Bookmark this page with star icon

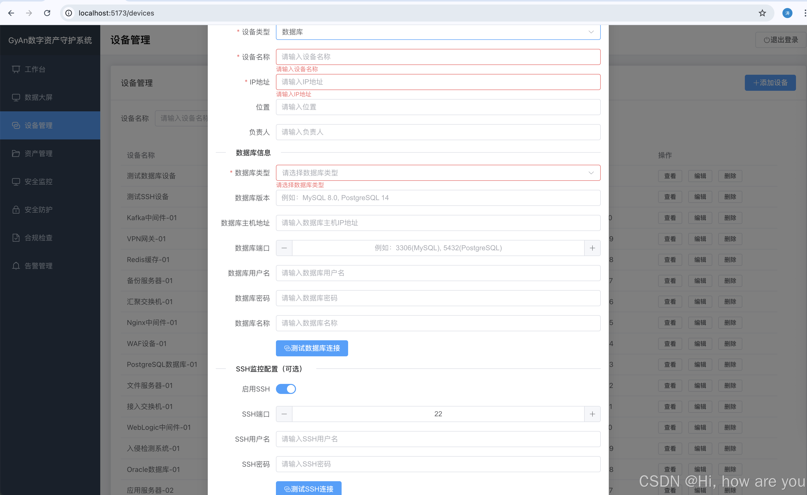point(762,13)
